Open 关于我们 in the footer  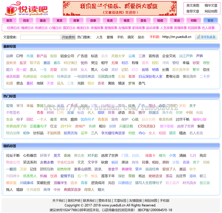pos(58,201)
